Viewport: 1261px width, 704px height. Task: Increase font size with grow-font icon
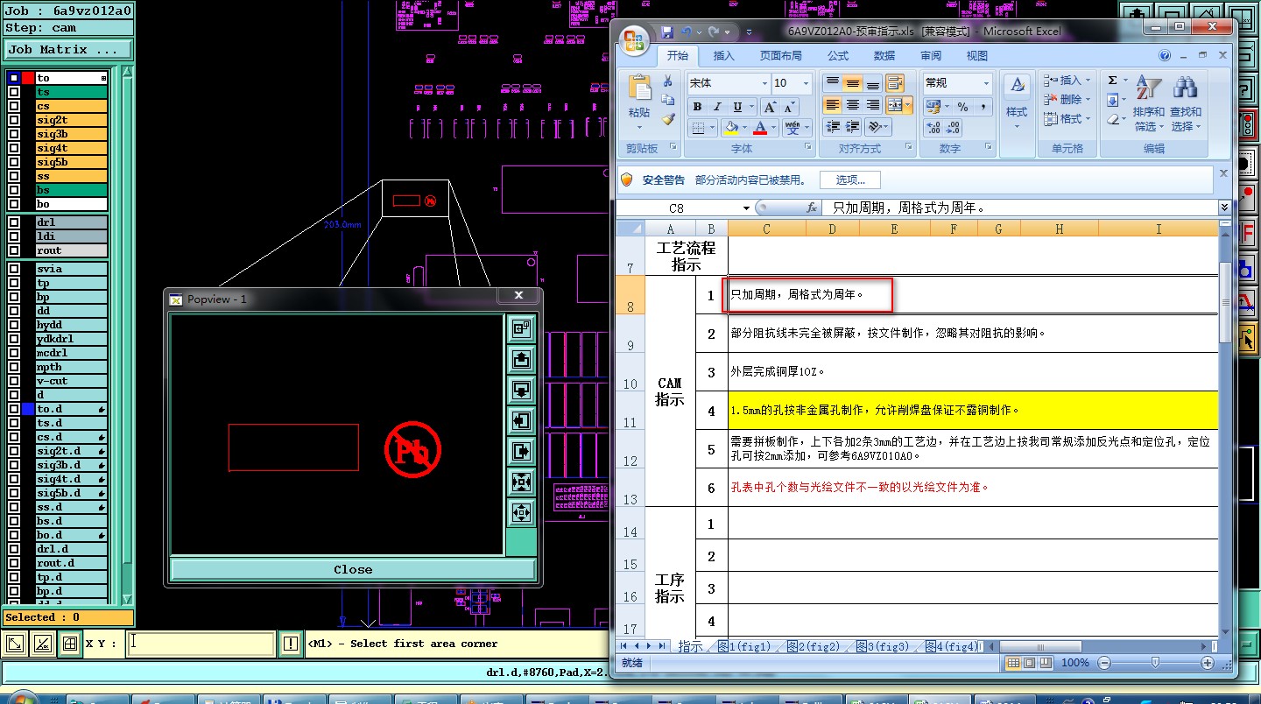pyautogui.click(x=770, y=107)
